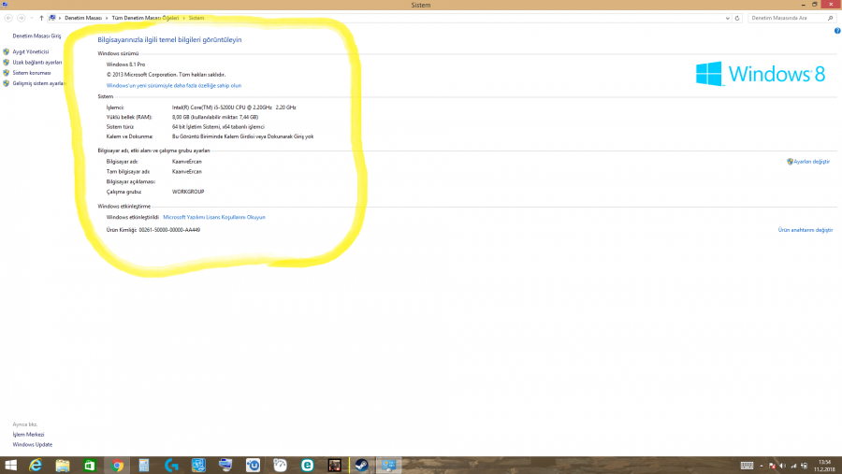
Task: Open Gelişmiş sistem ayarları link
Action: [38, 83]
